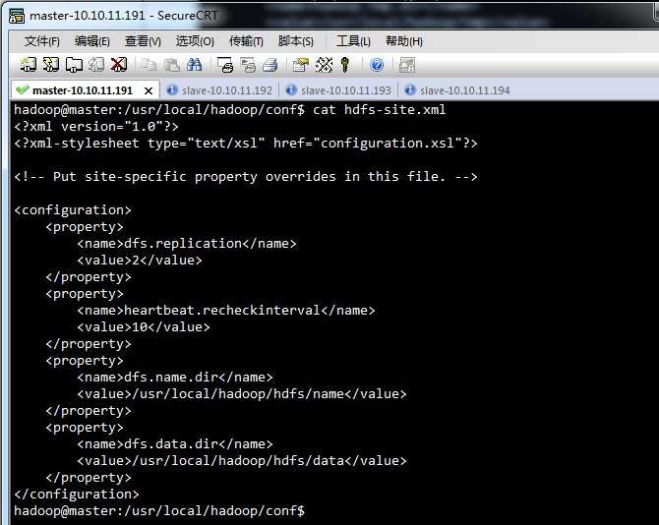Click the '<value>2</value>' line
The image size is (659, 525).
pyautogui.click(x=140, y=261)
